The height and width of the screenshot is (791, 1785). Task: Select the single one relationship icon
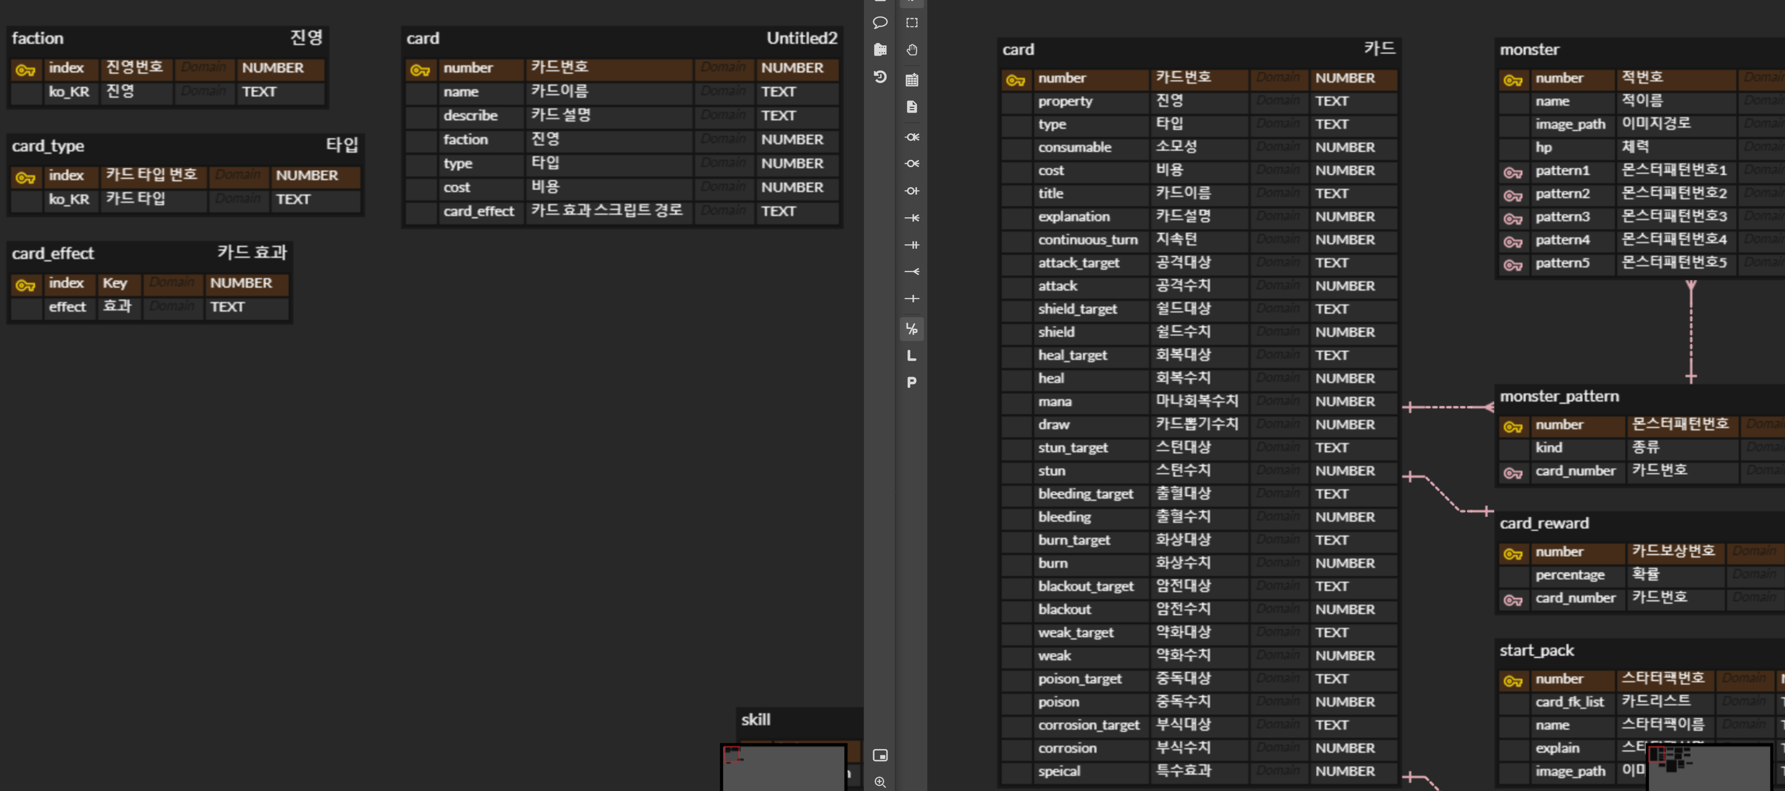point(912,299)
